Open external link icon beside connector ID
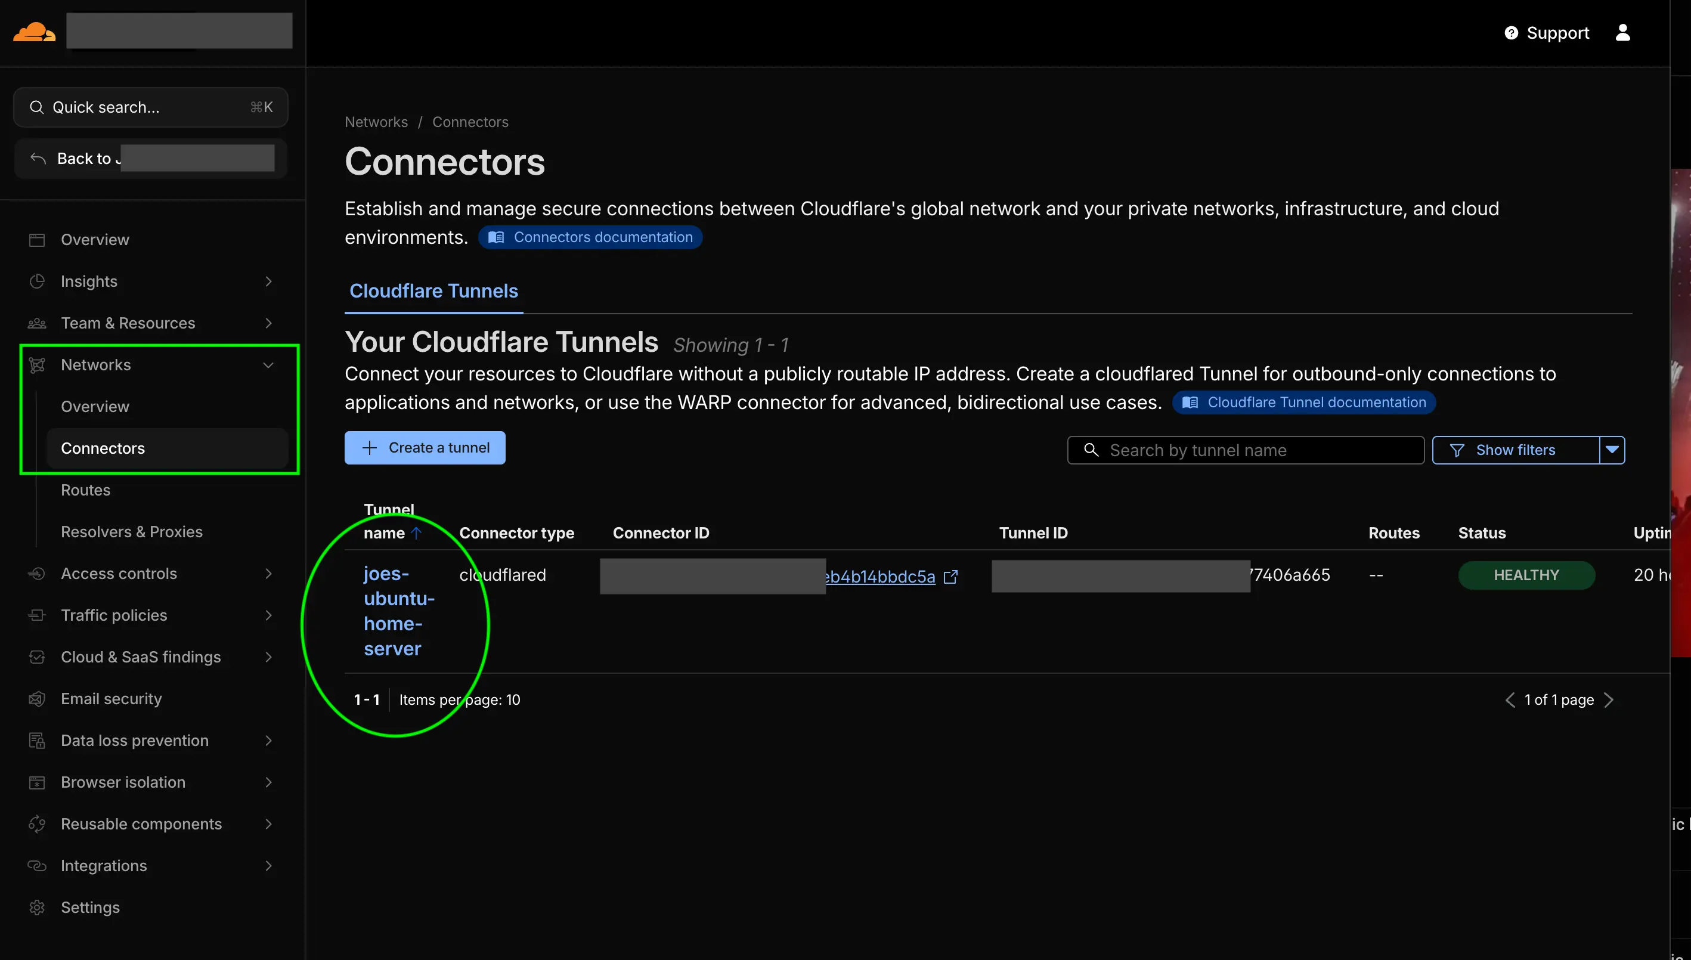Image resolution: width=1691 pixels, height=960 pixels. pos(950,577)
